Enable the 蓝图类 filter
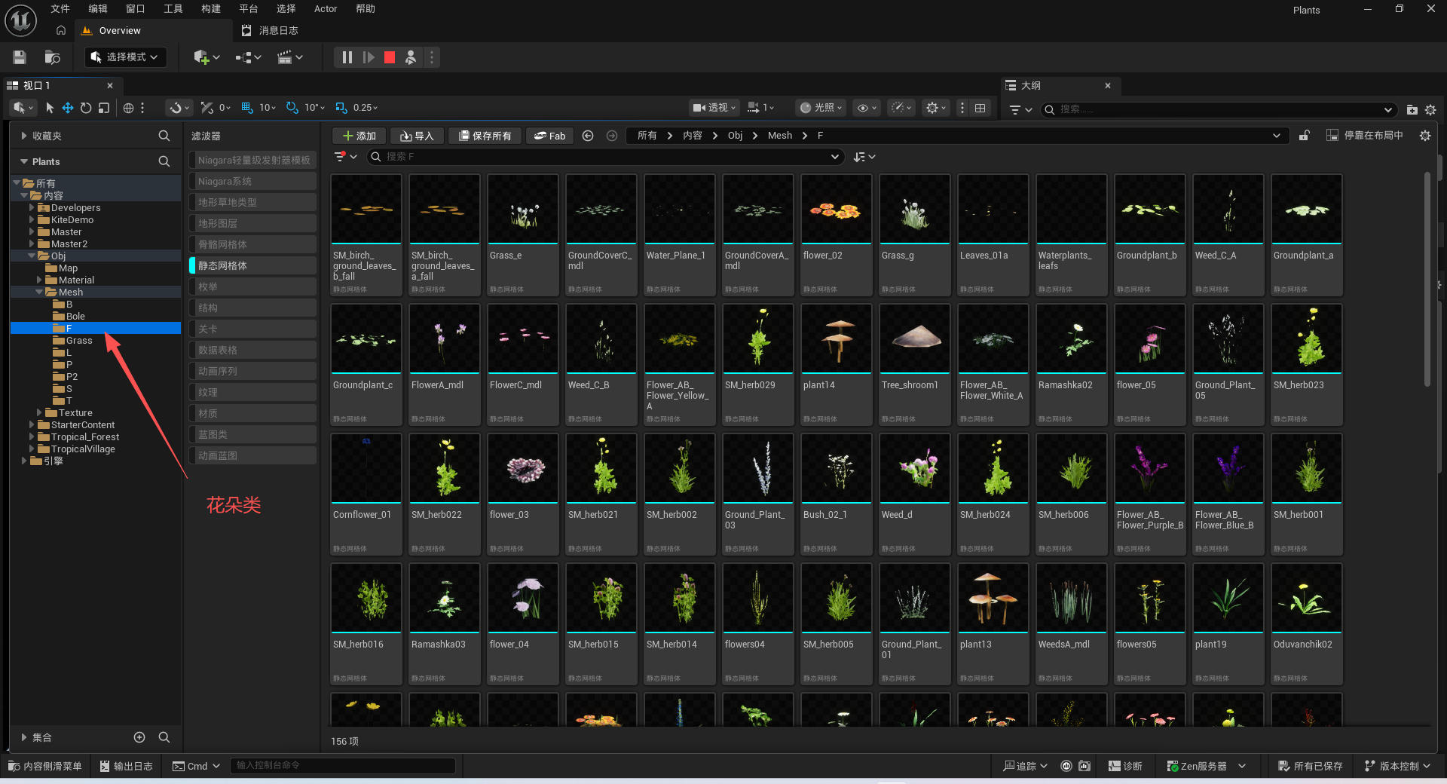 point(252,435)
